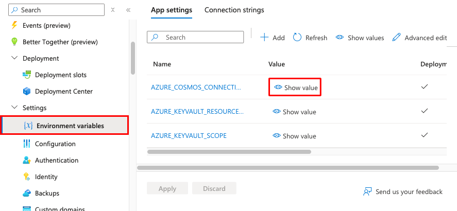This screenshot has height=211, width=457.
Task: Reveal AZURE_KEYVAULT_SCOPE value
Action: pyautogui.click(x=294, y=136)
